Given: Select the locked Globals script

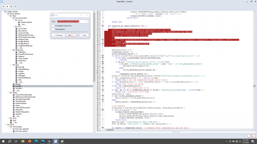Looking at the screenshot, I should (21, 71).
